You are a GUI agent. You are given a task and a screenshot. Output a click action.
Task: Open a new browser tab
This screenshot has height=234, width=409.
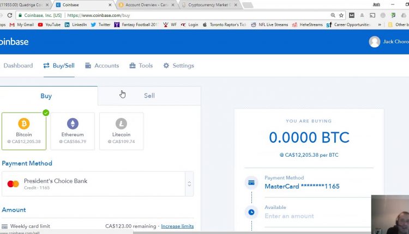coord(248,5)
